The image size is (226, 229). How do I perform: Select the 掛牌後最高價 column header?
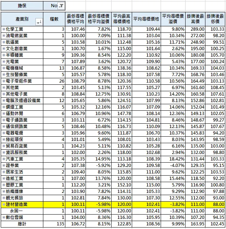click(195, 19)
